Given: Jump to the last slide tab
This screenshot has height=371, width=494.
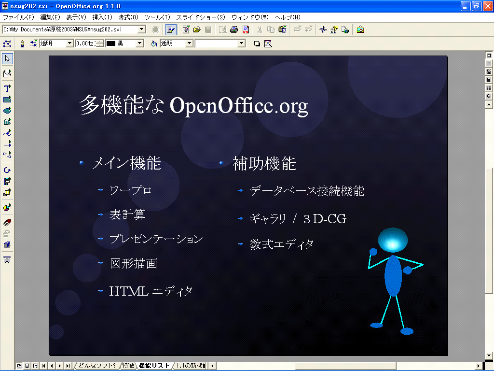Looking at the screenshot, I should (x=68, y=366).
